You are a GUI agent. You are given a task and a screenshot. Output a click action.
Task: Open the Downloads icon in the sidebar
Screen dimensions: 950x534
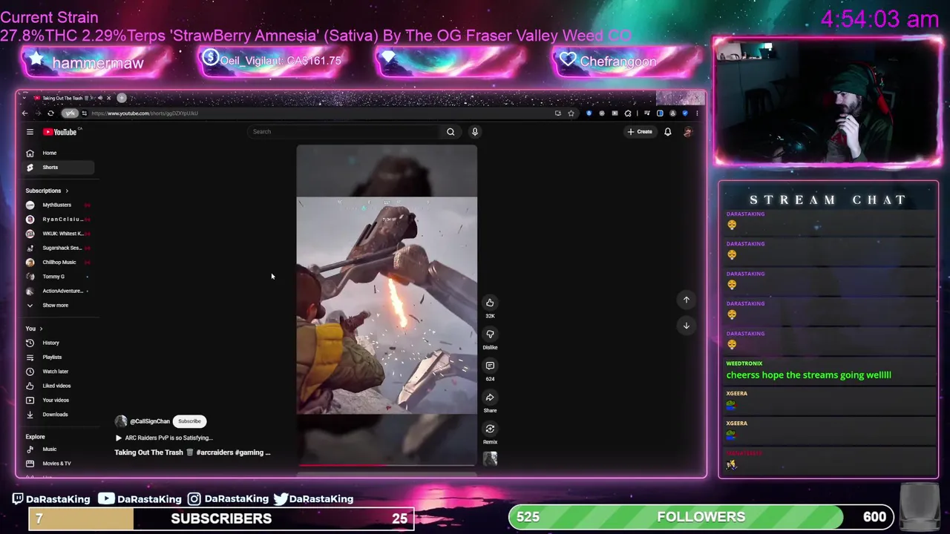30,415
